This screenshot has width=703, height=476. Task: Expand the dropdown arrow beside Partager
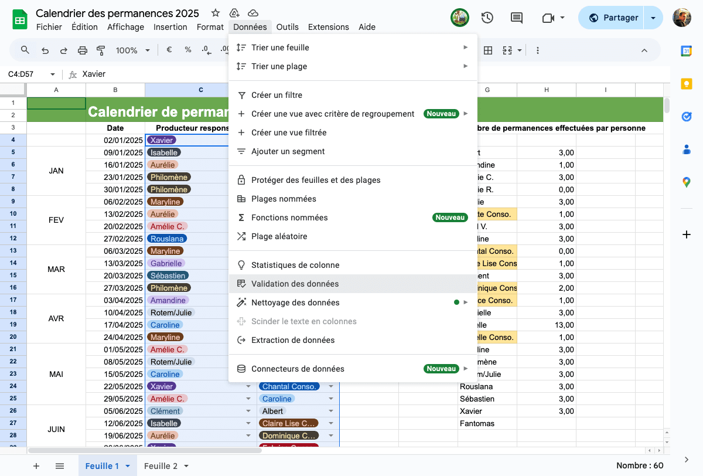click(653, 18)
